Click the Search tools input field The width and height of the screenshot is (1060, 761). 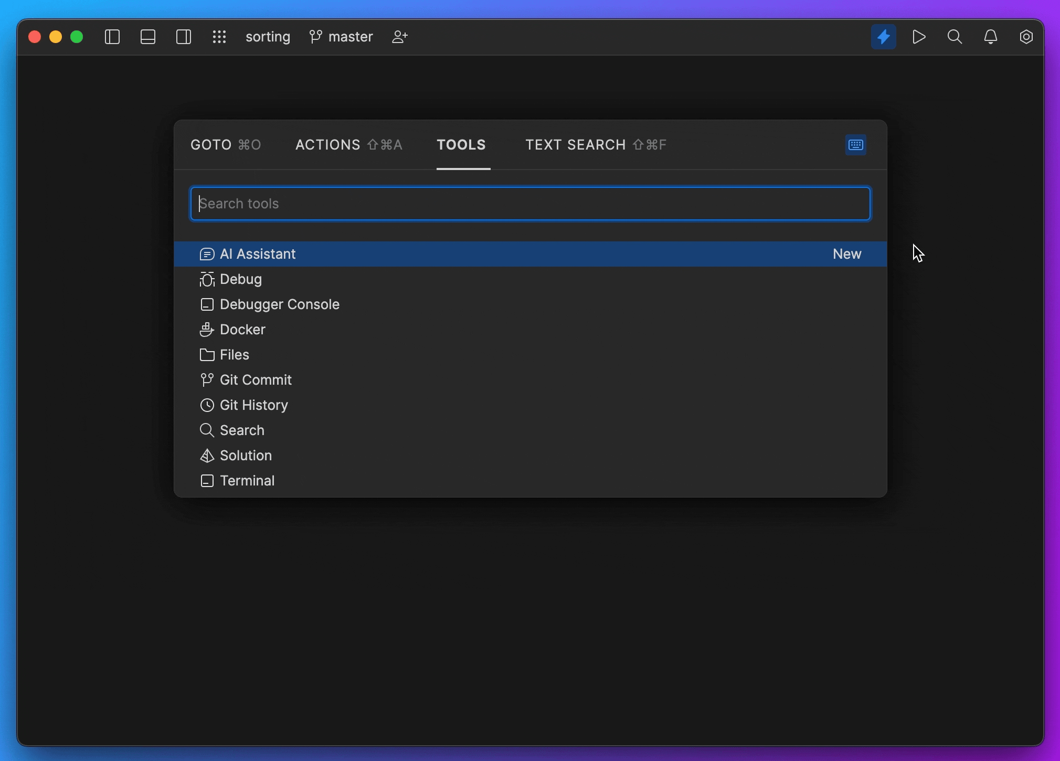tap(530, 203)
